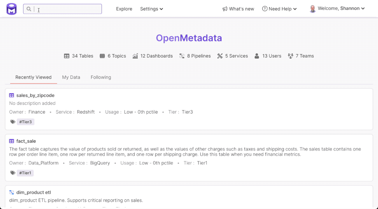Click the tag icon on the fact_sale card
The height and width of the screenshot is (209, 378).
(x=13, y=173)
